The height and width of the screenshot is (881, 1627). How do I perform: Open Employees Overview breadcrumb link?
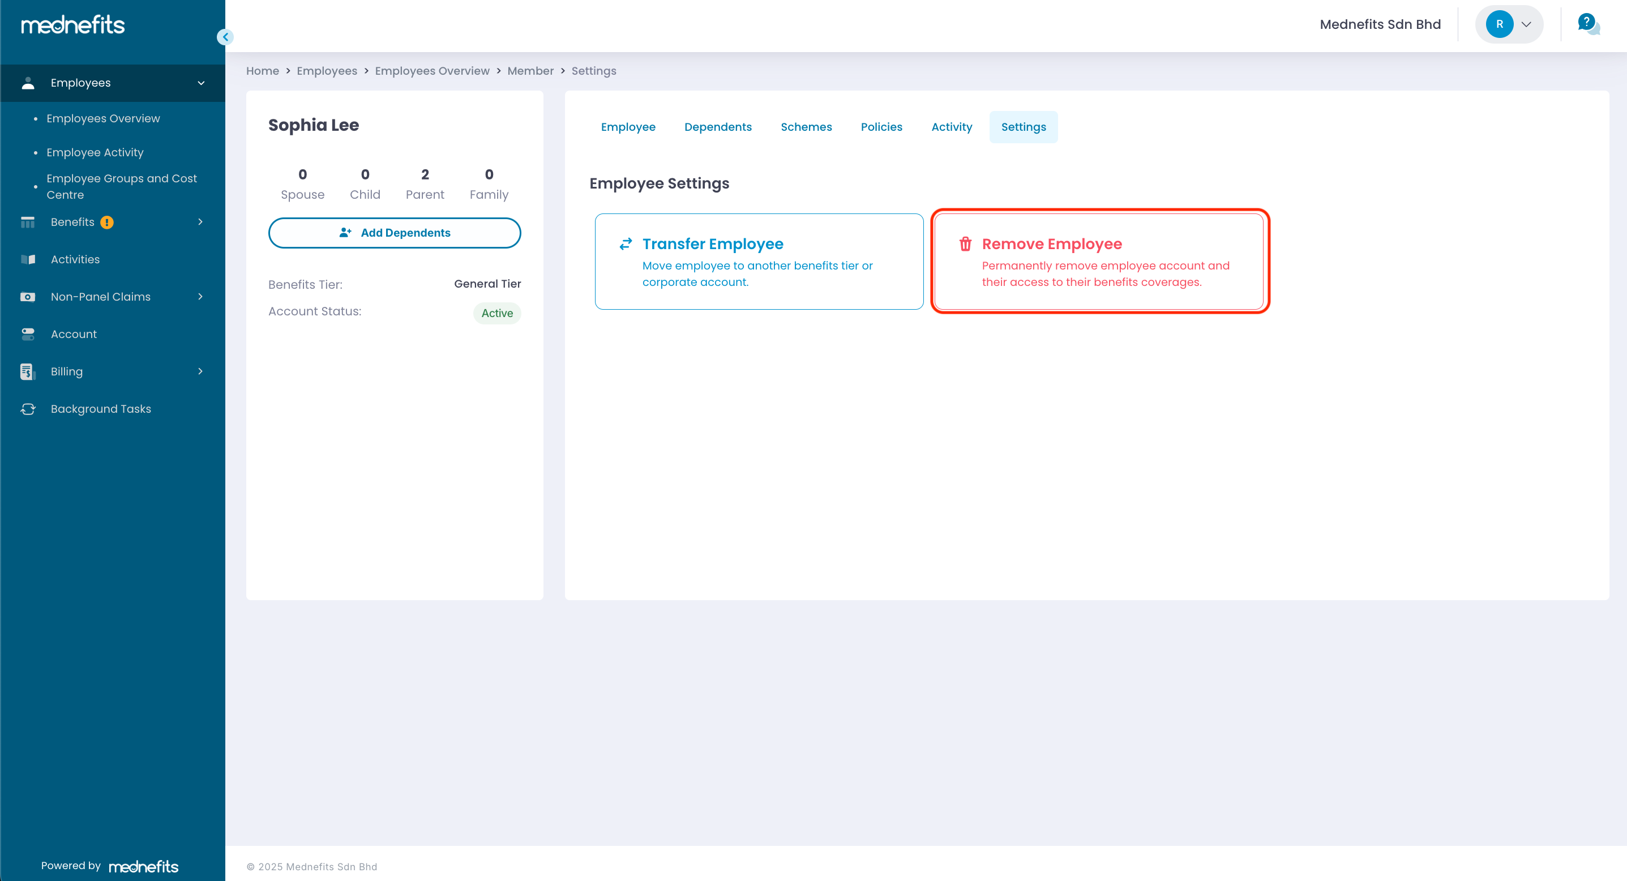431,71
